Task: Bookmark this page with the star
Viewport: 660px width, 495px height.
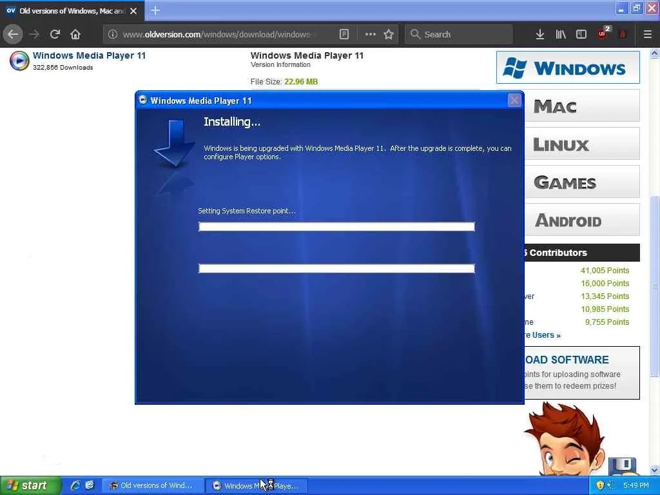Action: (x=389, y=34)
